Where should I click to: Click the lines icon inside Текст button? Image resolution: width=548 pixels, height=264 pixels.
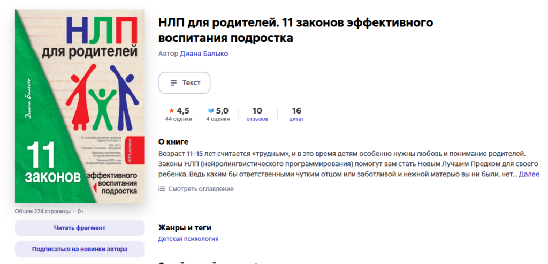173,83
